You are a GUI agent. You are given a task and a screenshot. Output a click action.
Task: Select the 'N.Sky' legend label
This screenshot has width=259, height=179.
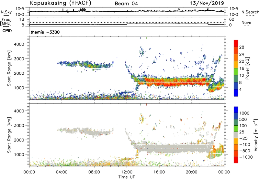coord(6,12)
